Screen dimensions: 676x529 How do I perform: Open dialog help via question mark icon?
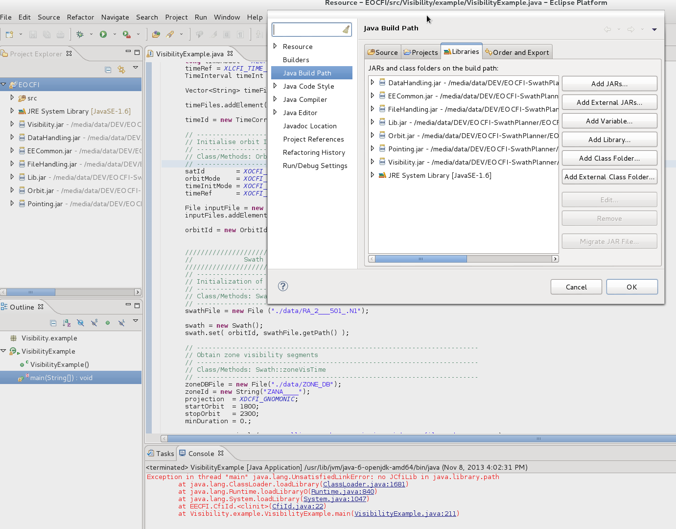pyautogui.click(x=283, y=287)
